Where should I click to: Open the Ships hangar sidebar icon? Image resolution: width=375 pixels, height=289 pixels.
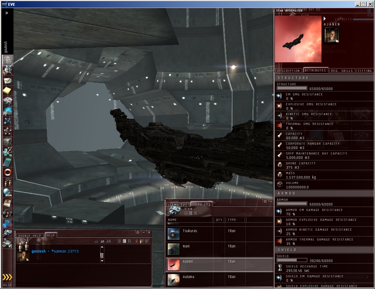coord(7,233)
